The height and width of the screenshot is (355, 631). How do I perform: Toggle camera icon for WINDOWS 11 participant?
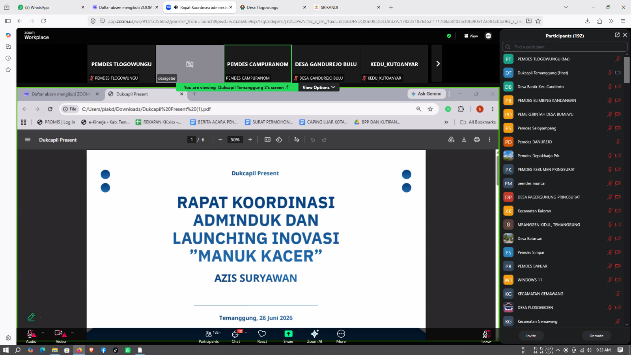618,280
